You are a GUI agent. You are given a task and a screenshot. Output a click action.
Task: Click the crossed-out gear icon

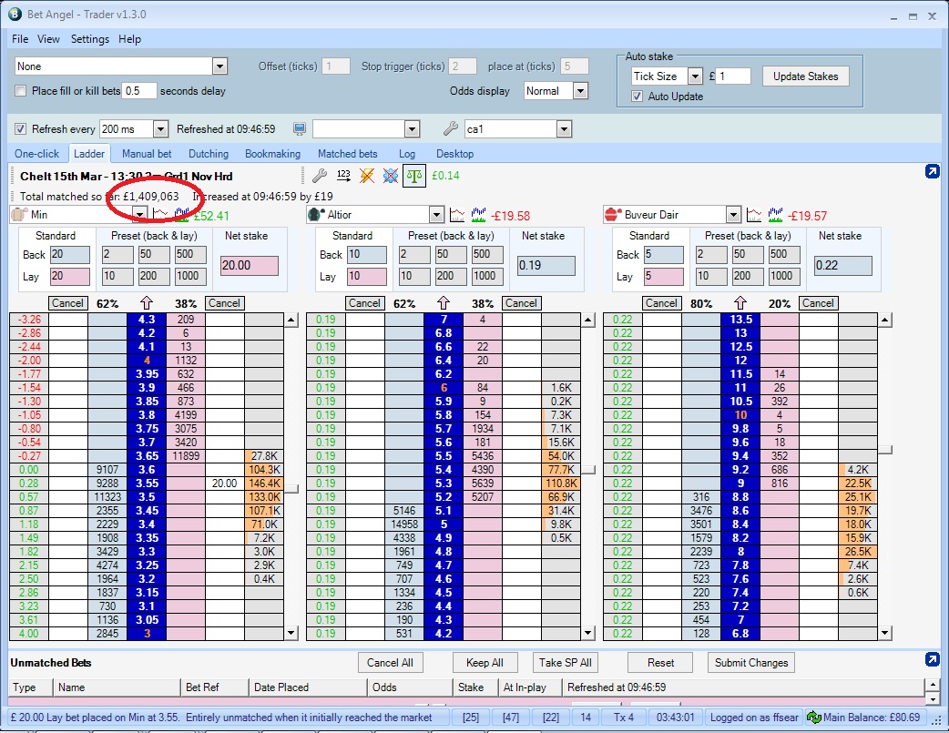(391, 175)
